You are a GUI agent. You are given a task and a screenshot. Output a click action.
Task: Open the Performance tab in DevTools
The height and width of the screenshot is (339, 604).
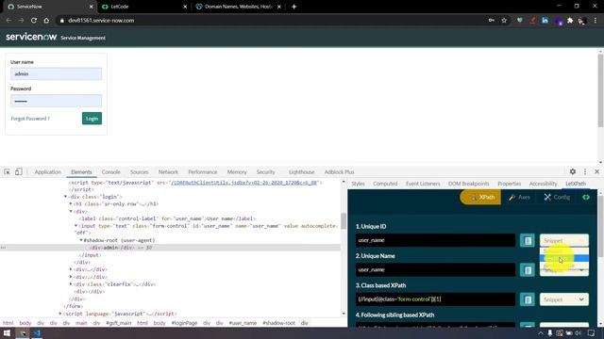click(x=203, y=171)
